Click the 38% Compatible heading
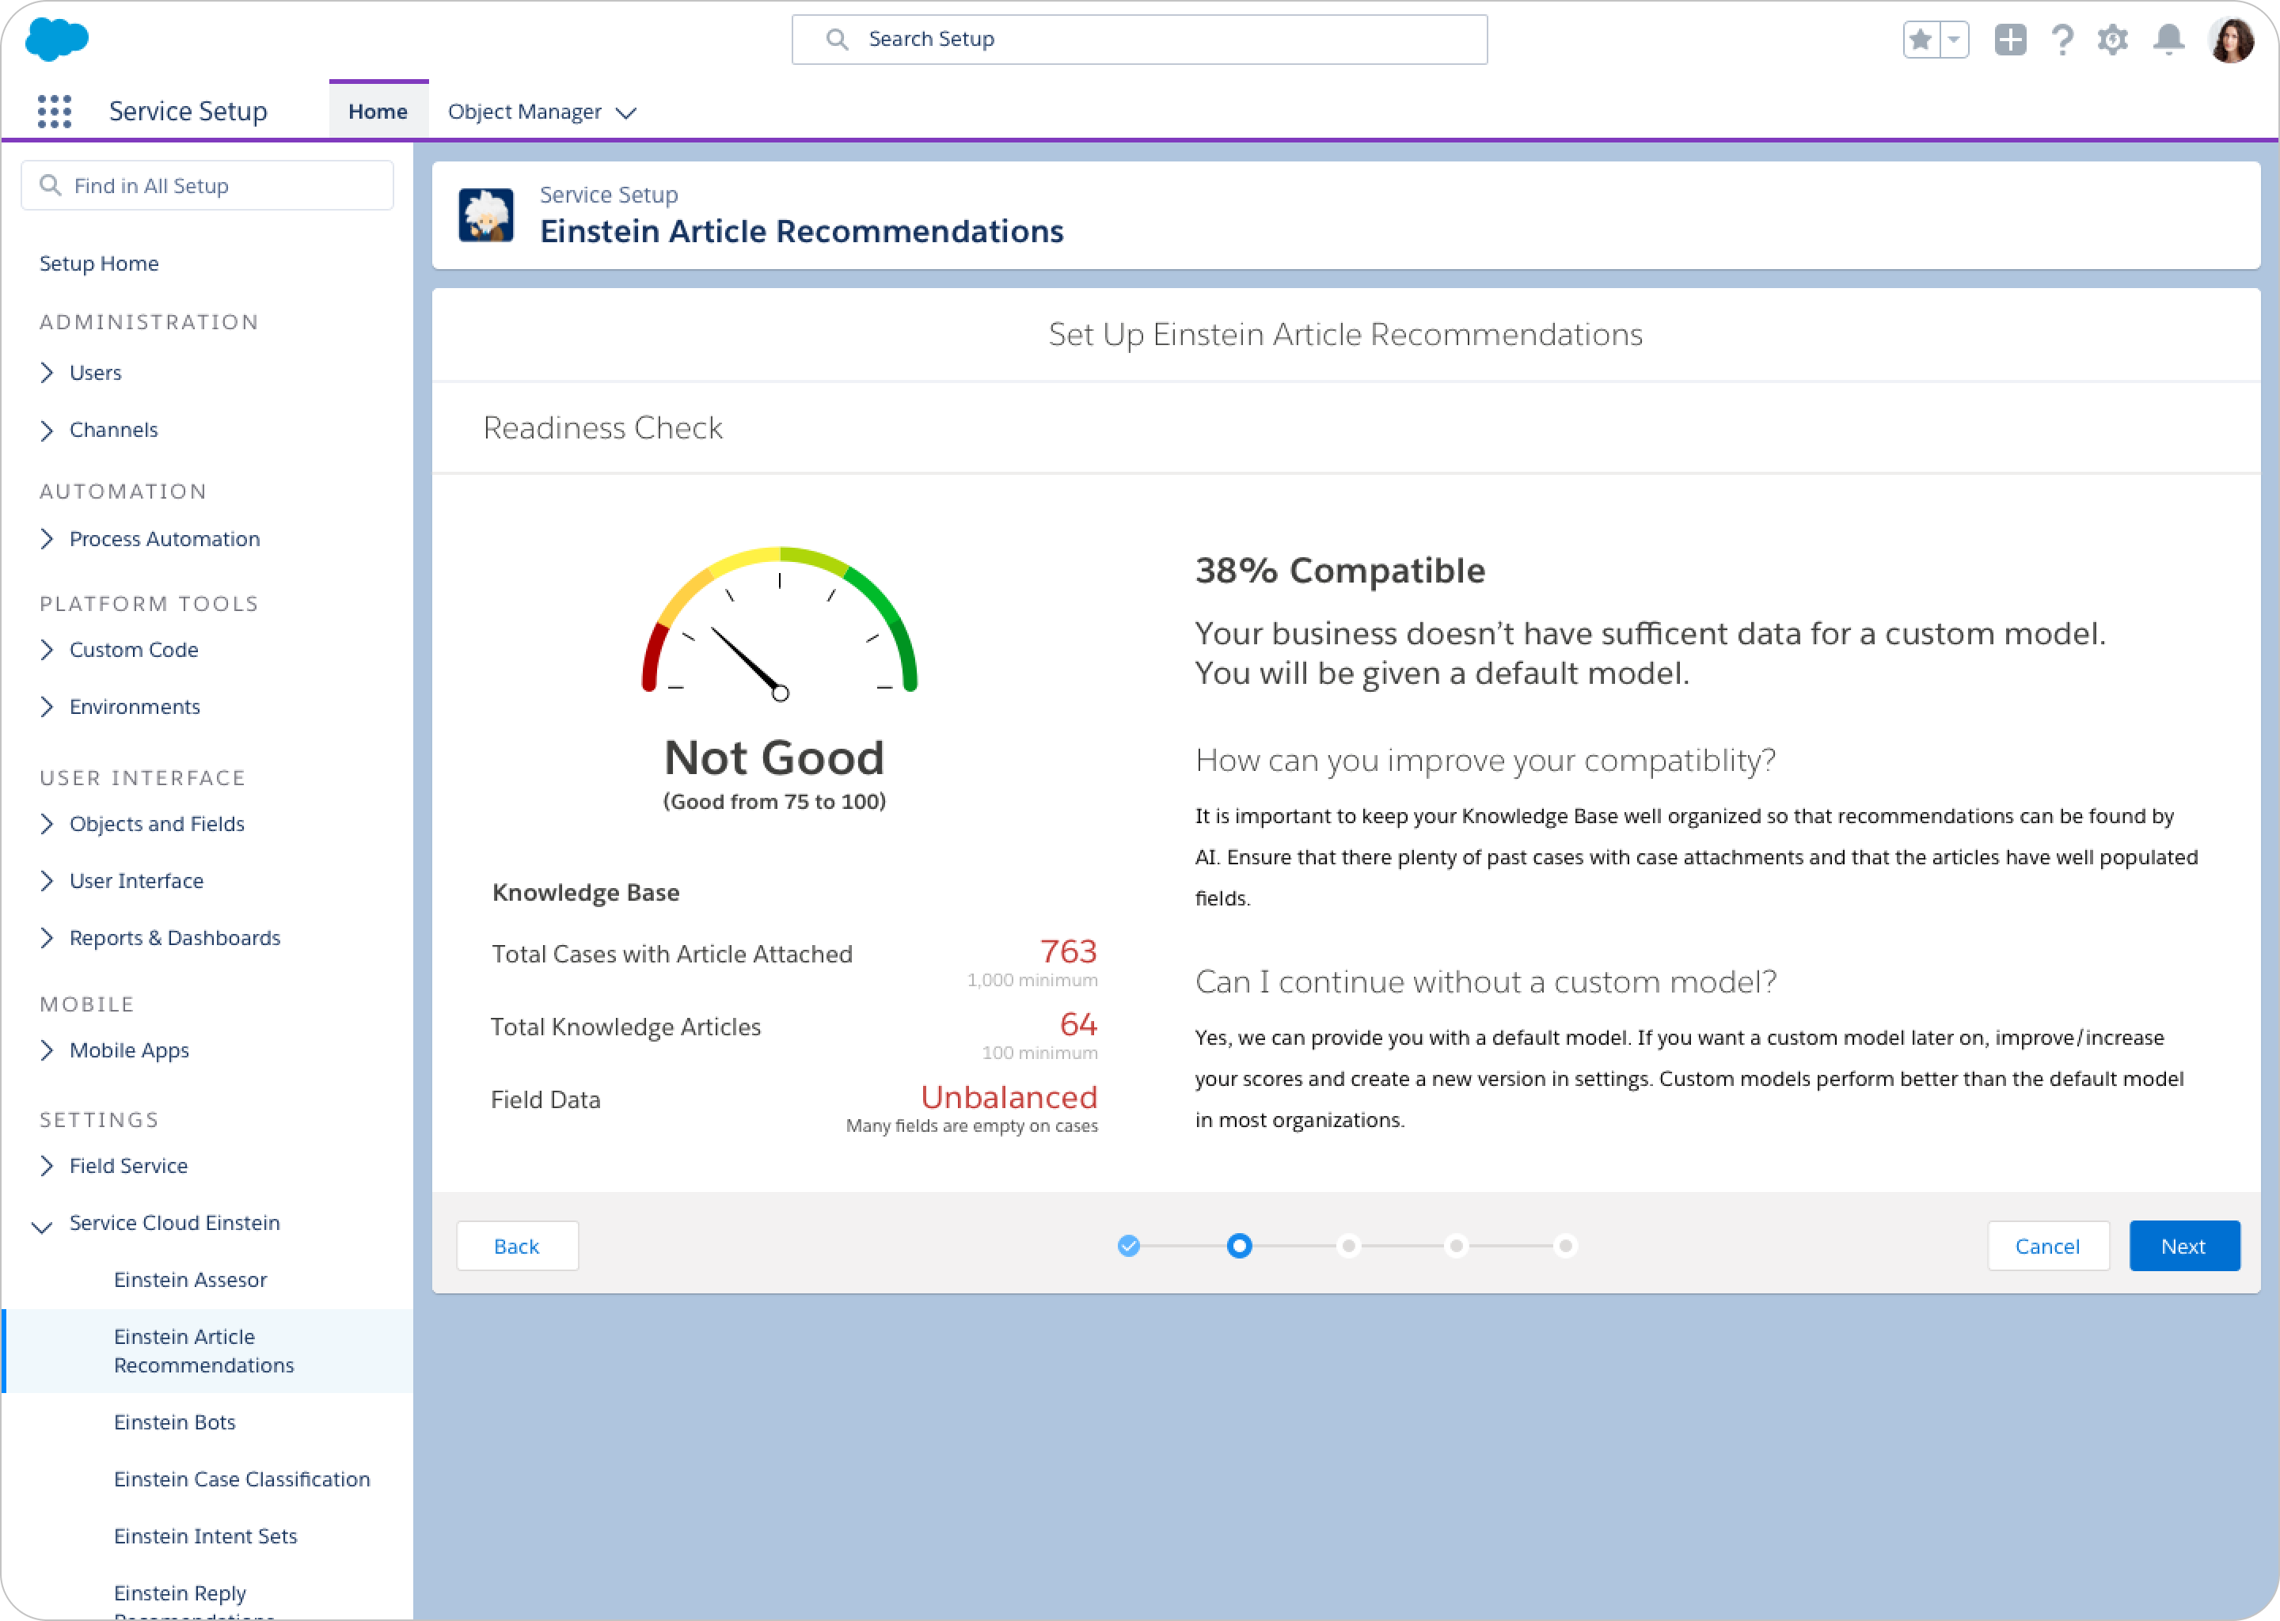 pos(1340,570)
